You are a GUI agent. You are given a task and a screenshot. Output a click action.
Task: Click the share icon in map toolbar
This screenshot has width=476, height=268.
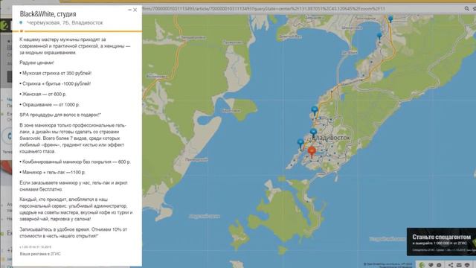(451, 265)
